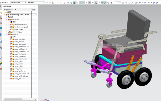
Task: Collapse the zuoyi_zp node
Action: (x=7, y=34)
